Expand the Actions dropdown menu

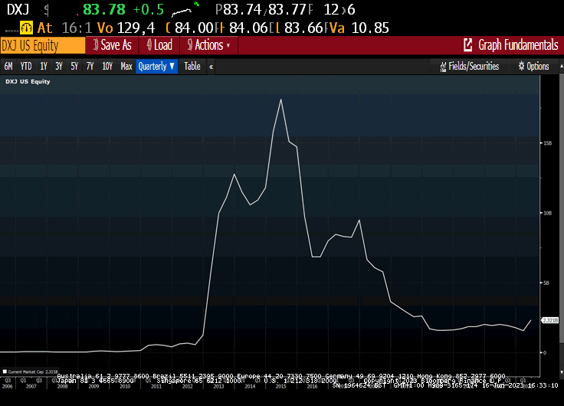coord(208,45)
